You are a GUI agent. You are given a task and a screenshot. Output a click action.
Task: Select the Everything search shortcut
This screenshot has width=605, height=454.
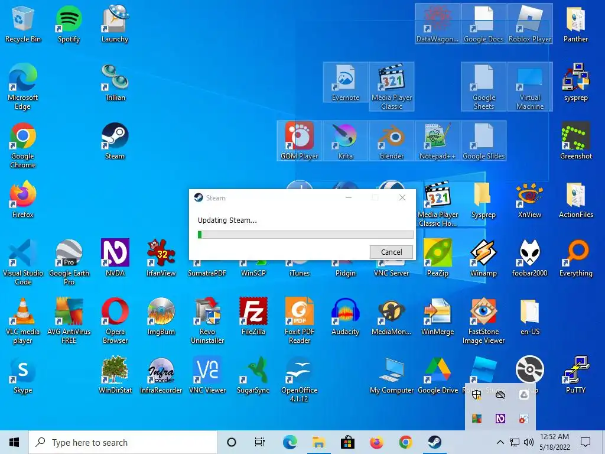(575, 258)
